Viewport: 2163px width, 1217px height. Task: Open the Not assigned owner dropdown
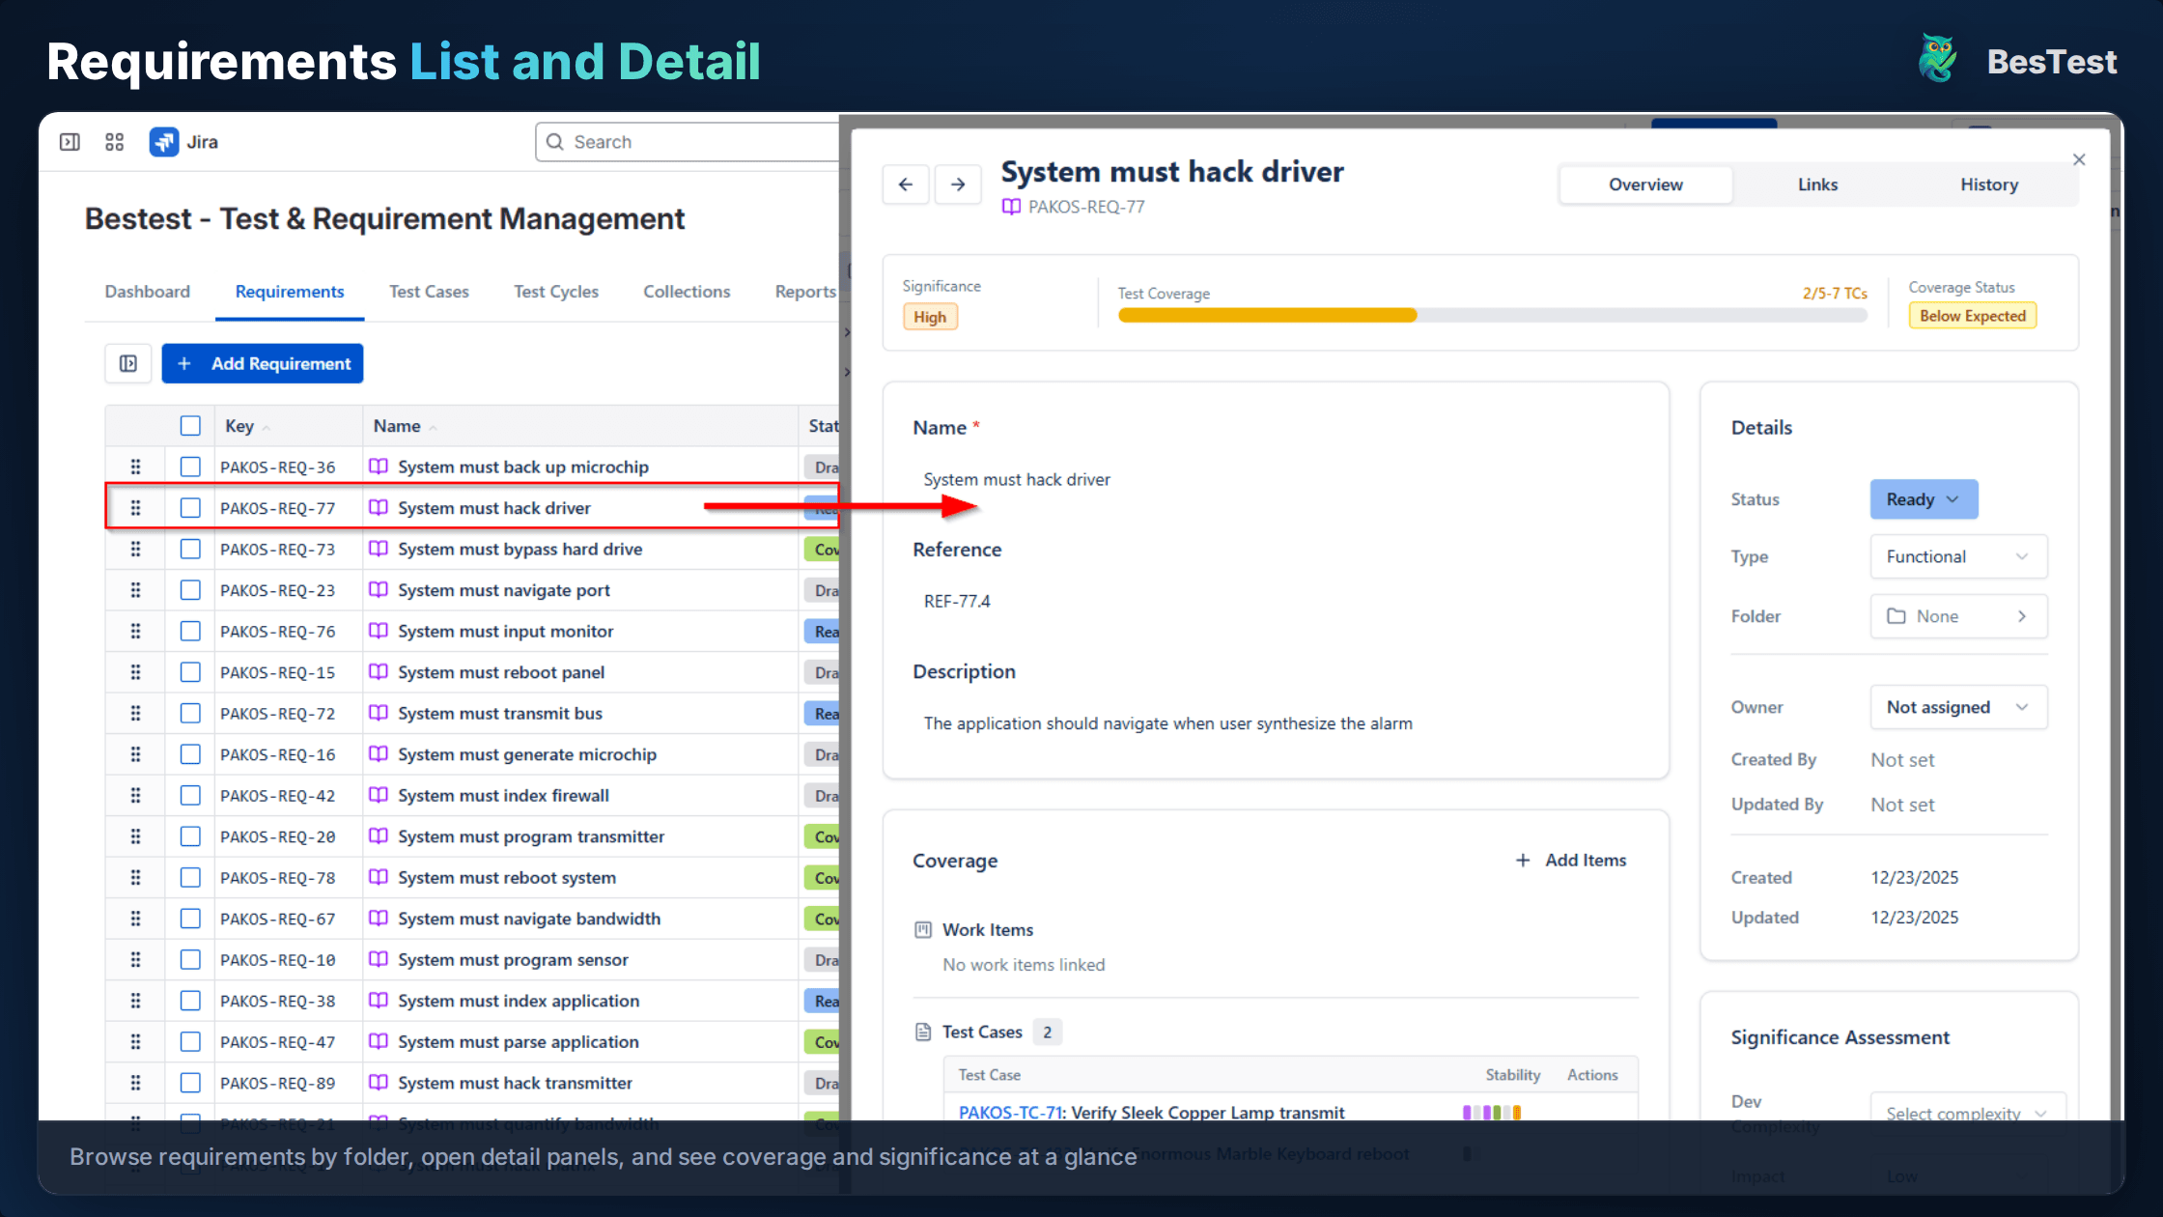[1957, 707]
